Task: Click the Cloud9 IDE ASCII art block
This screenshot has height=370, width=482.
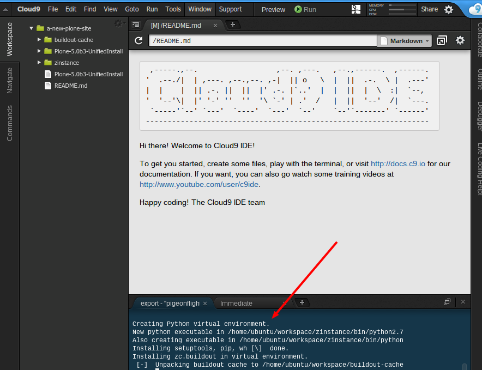Action: (290, 96)
